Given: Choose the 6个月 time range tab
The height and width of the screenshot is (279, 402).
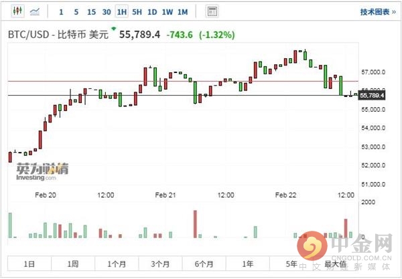Looking at the screenshot, I should tap(204, 264).
